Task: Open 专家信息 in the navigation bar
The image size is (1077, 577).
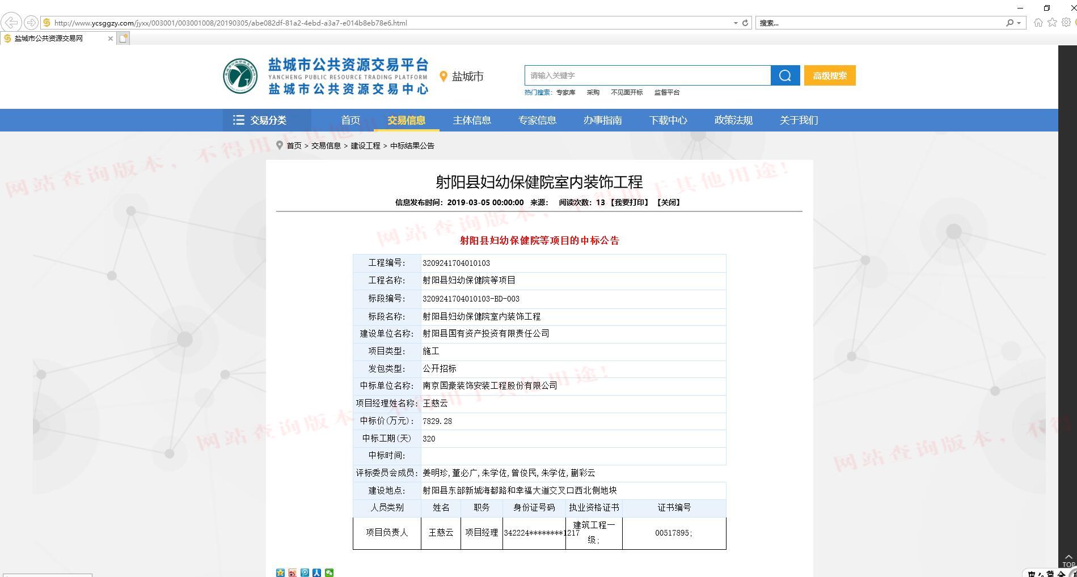Action: (x=537, y=120)
